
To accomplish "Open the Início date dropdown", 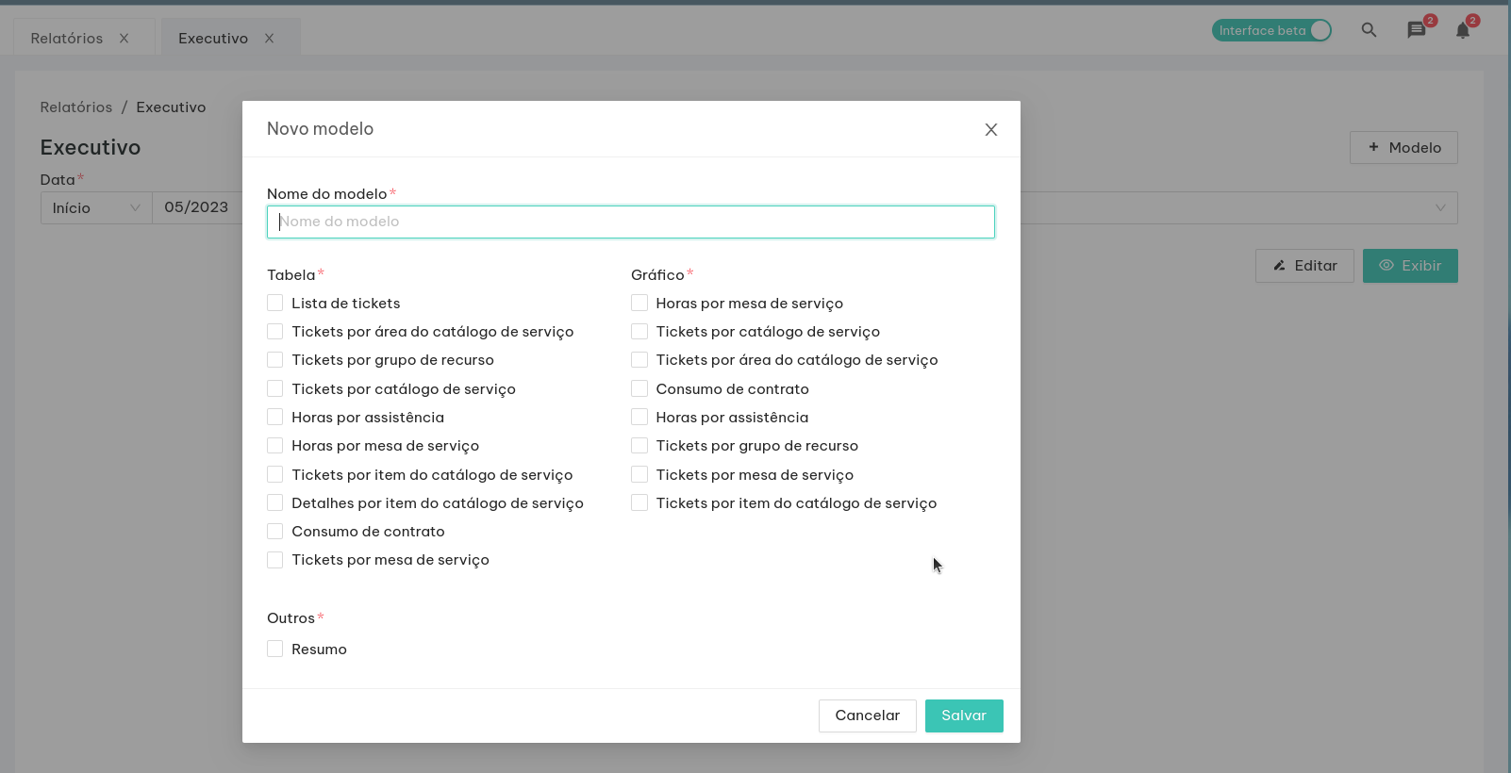I will click(x=96, y=208).
